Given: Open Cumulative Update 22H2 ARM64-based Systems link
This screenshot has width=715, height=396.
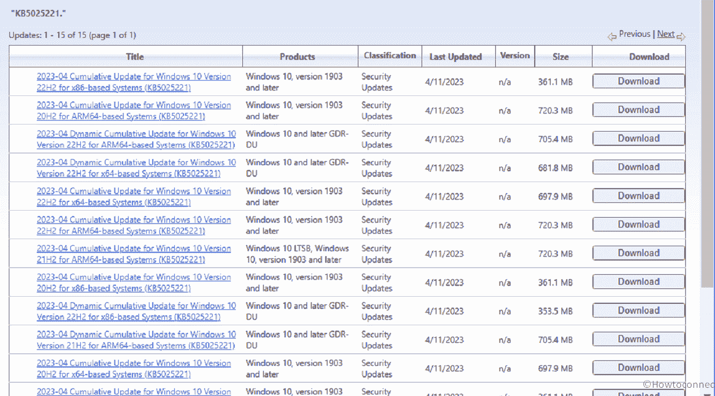Looking at the screenshot, I should click(134, 225).
